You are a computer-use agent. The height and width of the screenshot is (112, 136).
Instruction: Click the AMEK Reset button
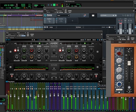pyautogui.click(x=58, y=40)
